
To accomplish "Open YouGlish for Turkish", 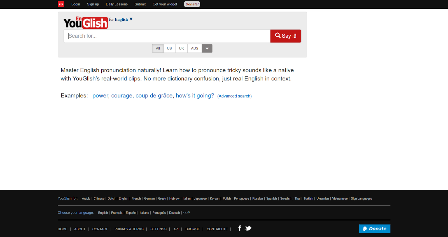I will [308, 198].
